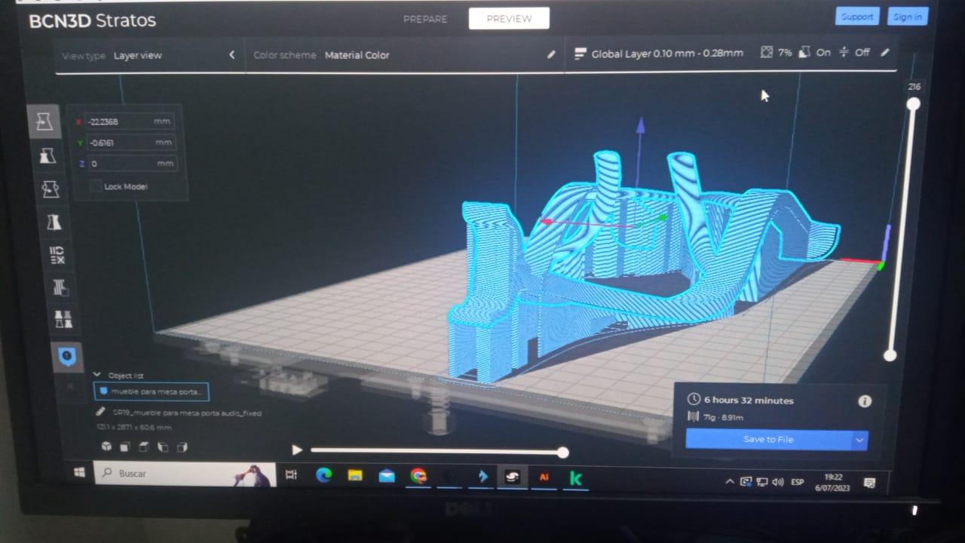The image size is (965, 543).
Task: Click the Support button
Action: (x=857, y=17)
